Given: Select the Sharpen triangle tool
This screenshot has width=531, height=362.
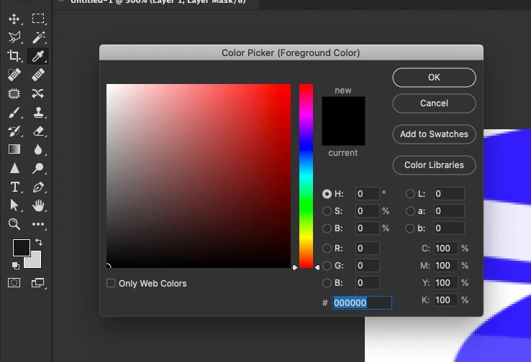Looking at the screenshot, I should click(x=14, y=168).
